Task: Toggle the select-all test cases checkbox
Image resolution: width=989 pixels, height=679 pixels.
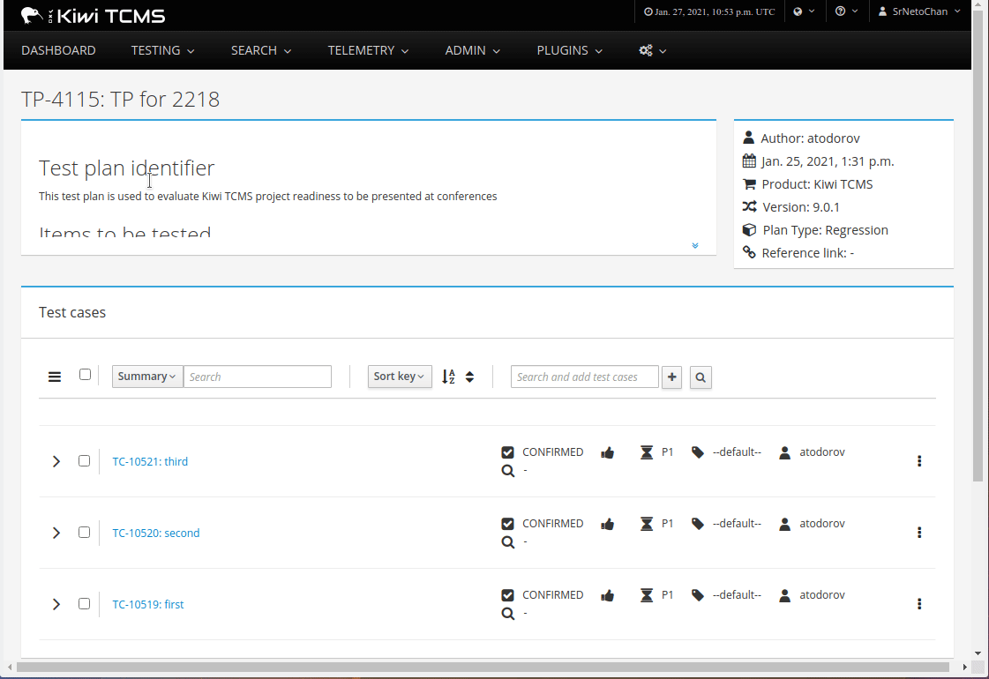Action: [x=86, y=375]
